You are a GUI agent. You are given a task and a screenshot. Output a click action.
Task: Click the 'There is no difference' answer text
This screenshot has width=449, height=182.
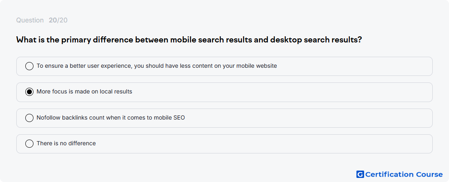[x=66, y=143]
